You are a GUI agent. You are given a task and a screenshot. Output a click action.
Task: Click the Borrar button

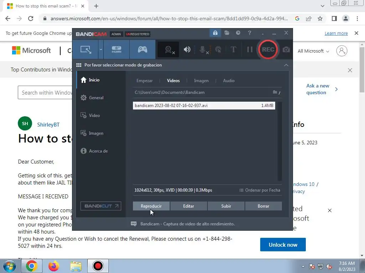pyautogui.click(x=263, y=206)
